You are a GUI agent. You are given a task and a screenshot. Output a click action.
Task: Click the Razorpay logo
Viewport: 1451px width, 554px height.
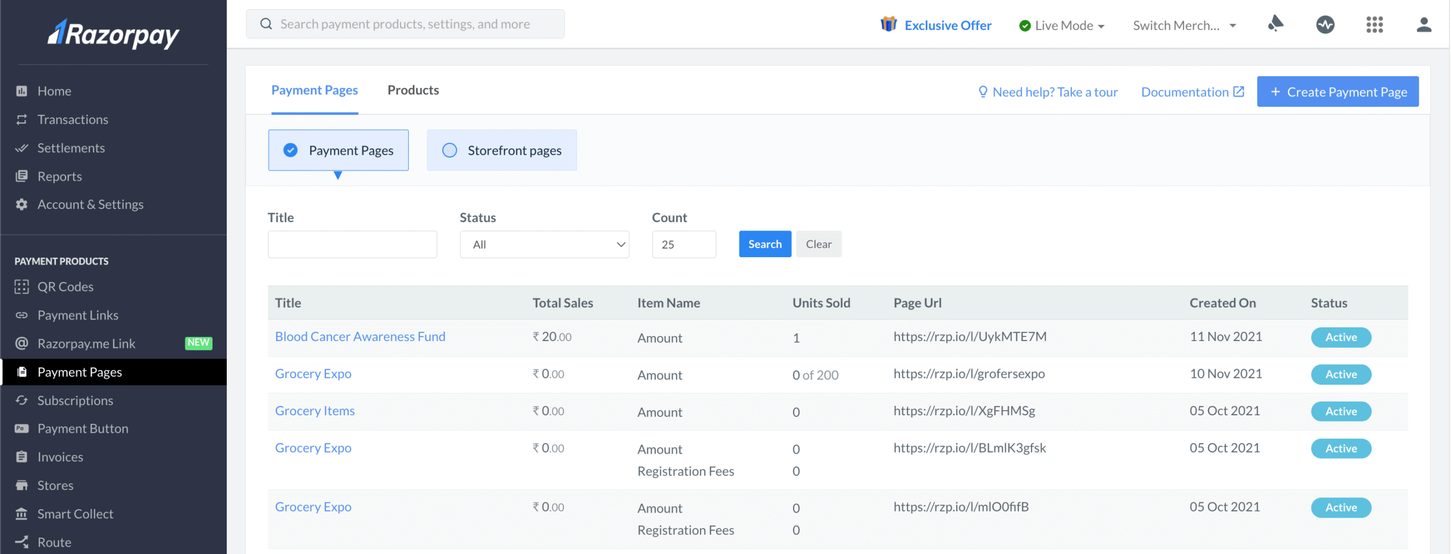click(x=113, y=33)
